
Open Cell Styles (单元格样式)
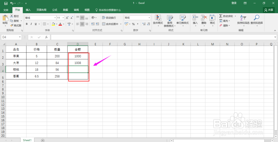(182, 21)
